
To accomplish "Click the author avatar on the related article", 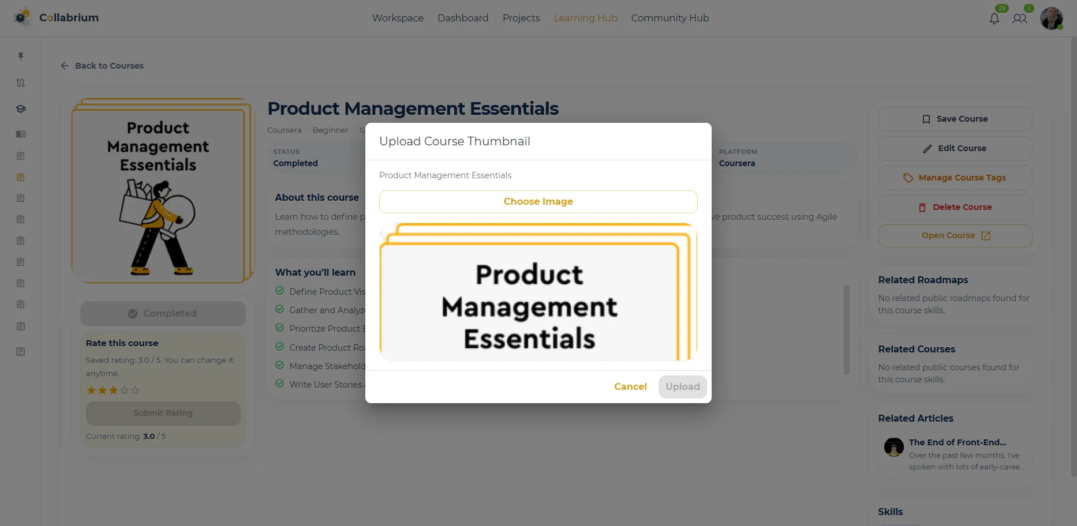I will click(x=894, y=447).
